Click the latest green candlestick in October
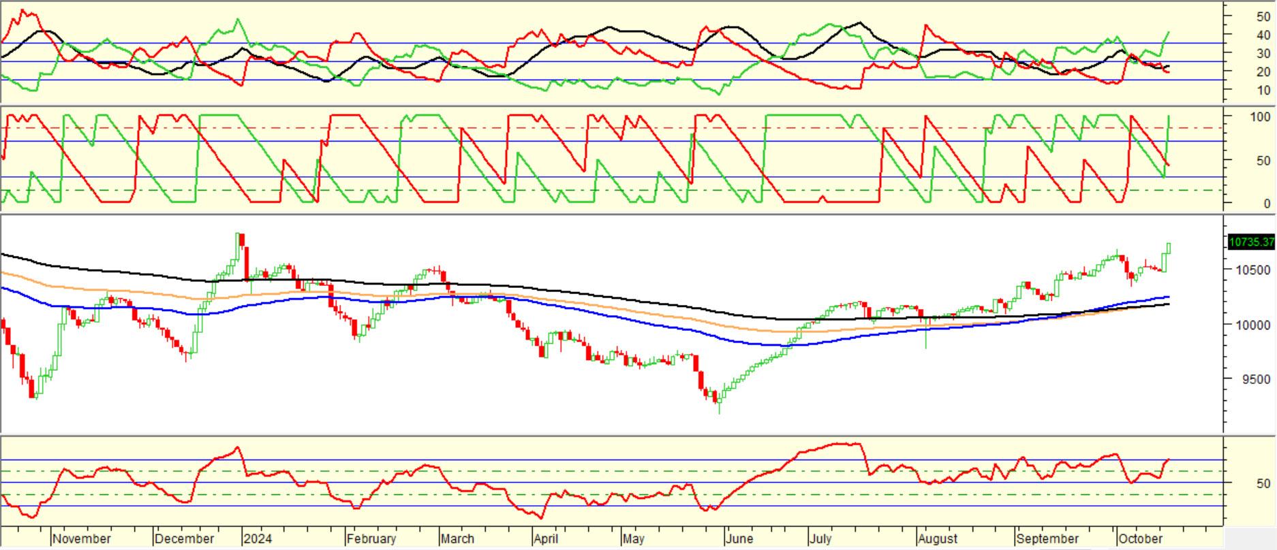 coord(1169,247)
